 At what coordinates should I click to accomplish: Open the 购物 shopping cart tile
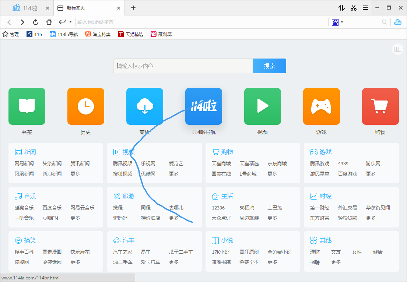(380, 106)
